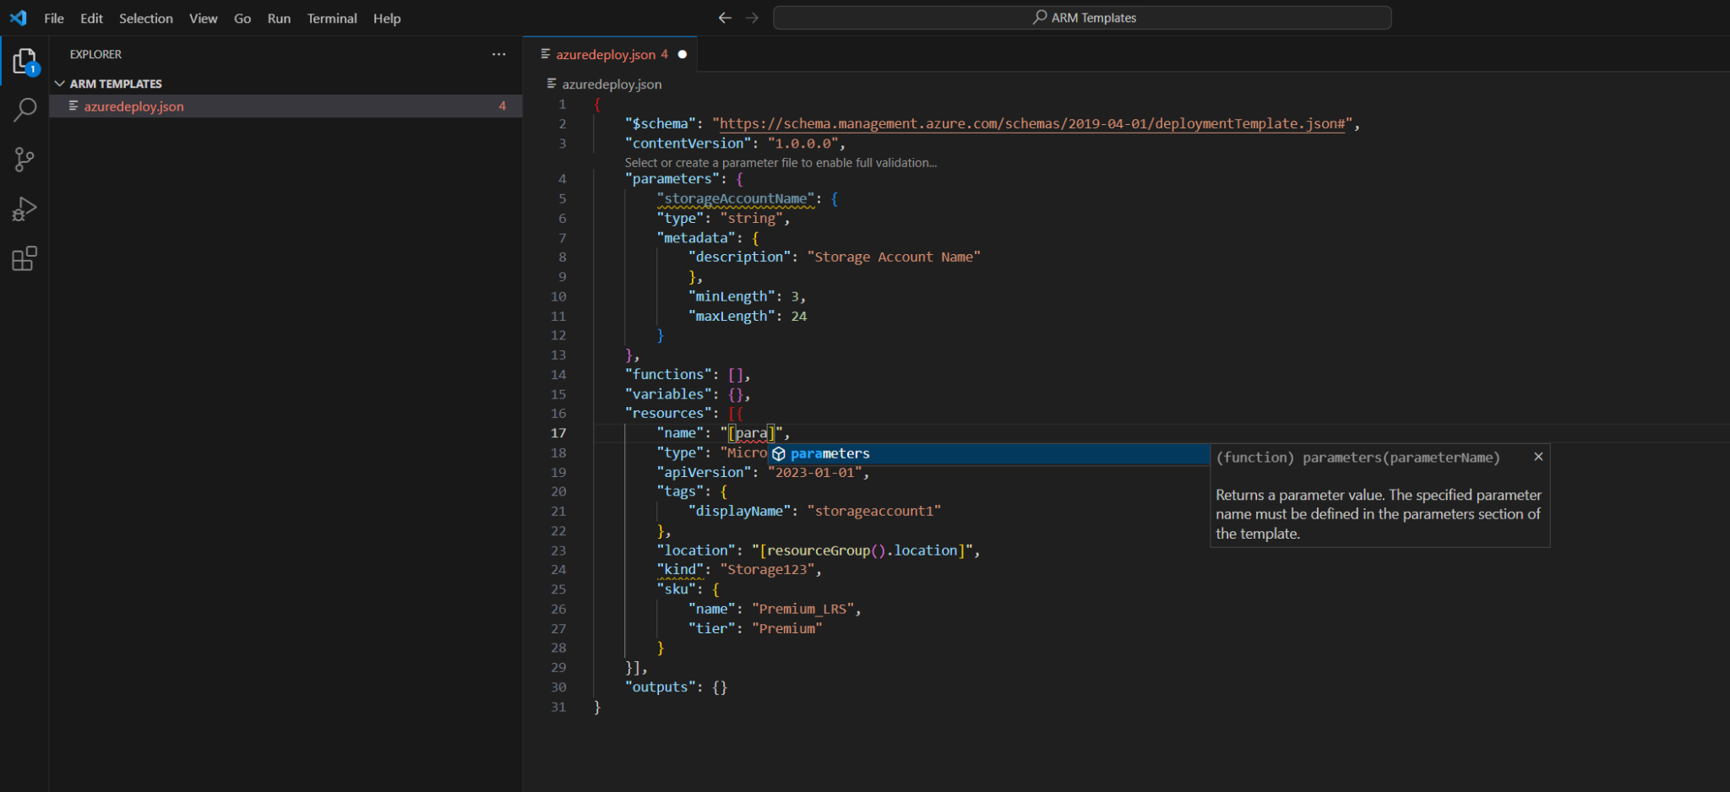
Task: Click the ARM Templates command center search box
Action: click(x=1082, y=18)
